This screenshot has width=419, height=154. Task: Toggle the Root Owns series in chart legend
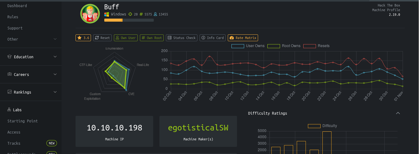pyautogui.click(x=284, y=46)
